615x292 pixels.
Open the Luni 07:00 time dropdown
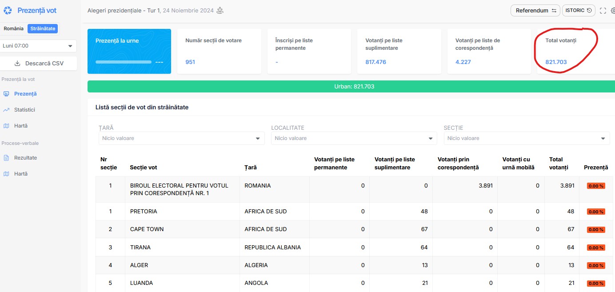pyautogui.click(x=38, y=46)
